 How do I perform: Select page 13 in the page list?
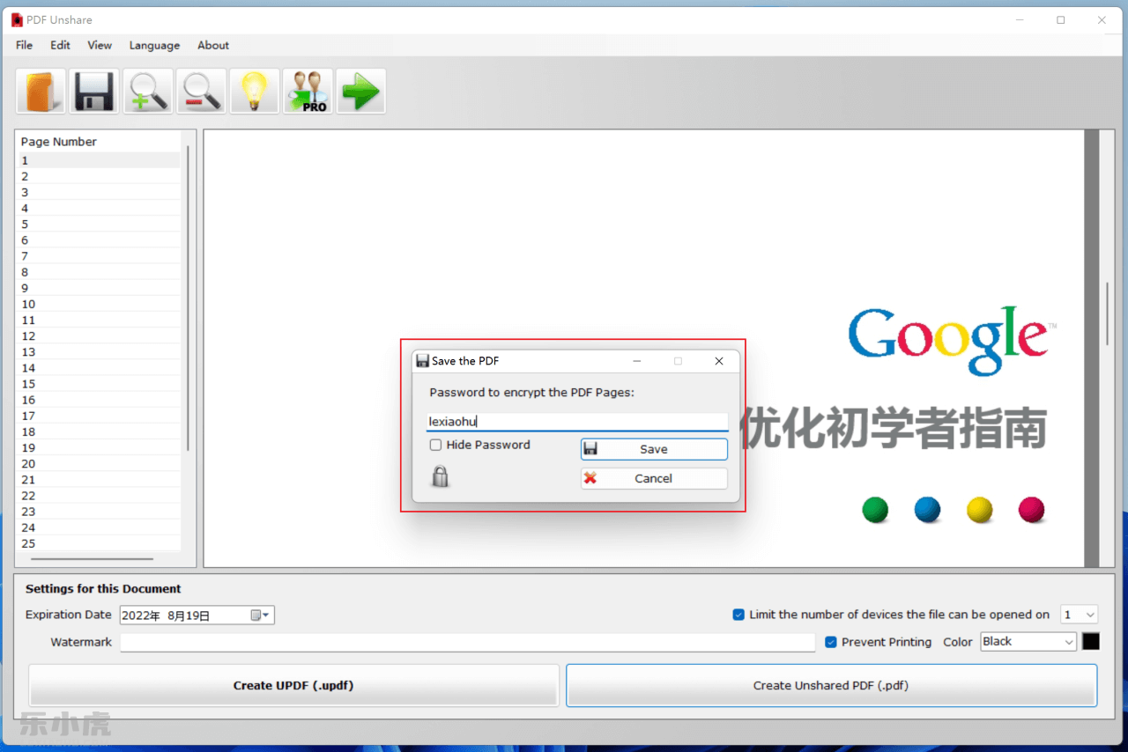(x=100, y=351)
